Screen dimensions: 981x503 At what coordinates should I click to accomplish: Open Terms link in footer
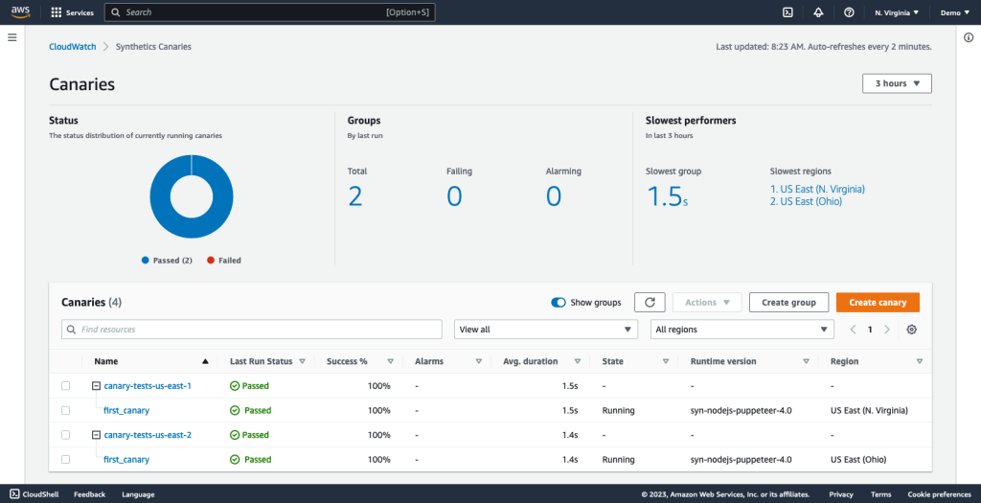point(881,494)
